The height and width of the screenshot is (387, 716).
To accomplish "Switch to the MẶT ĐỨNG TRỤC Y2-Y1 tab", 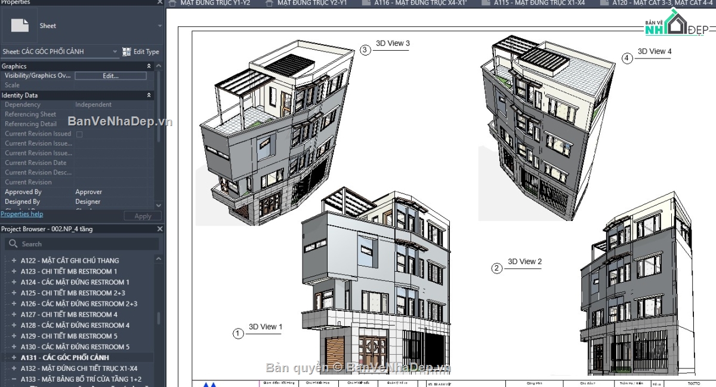I will (x=312, y=3).
